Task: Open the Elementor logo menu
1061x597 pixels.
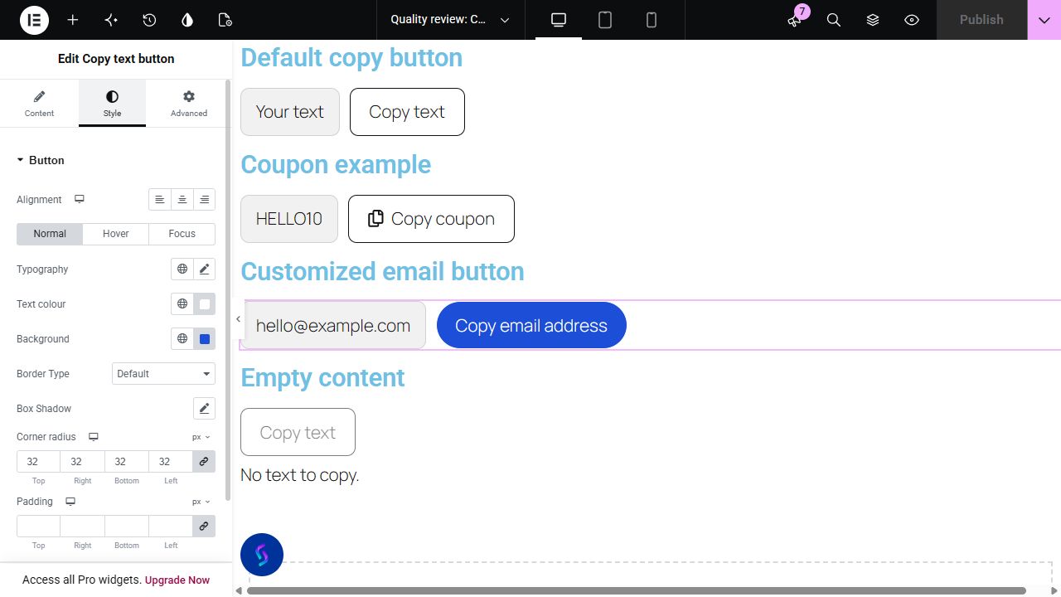Action: click(35, 20)
